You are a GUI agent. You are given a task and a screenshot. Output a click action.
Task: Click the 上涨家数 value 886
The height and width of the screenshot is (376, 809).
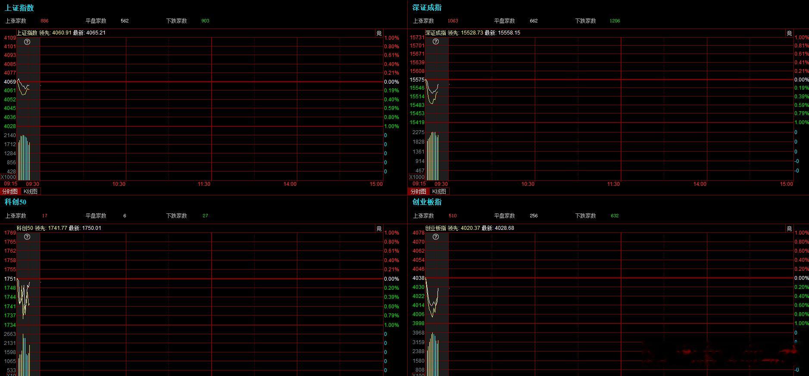[x=44, y=21]
